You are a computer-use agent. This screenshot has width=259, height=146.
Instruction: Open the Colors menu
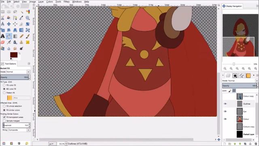(x=49, y=2)
